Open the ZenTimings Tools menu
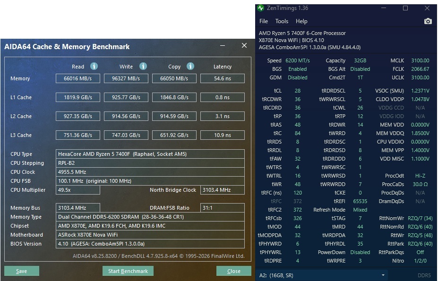The image size is (438, 281). point(282,21)
